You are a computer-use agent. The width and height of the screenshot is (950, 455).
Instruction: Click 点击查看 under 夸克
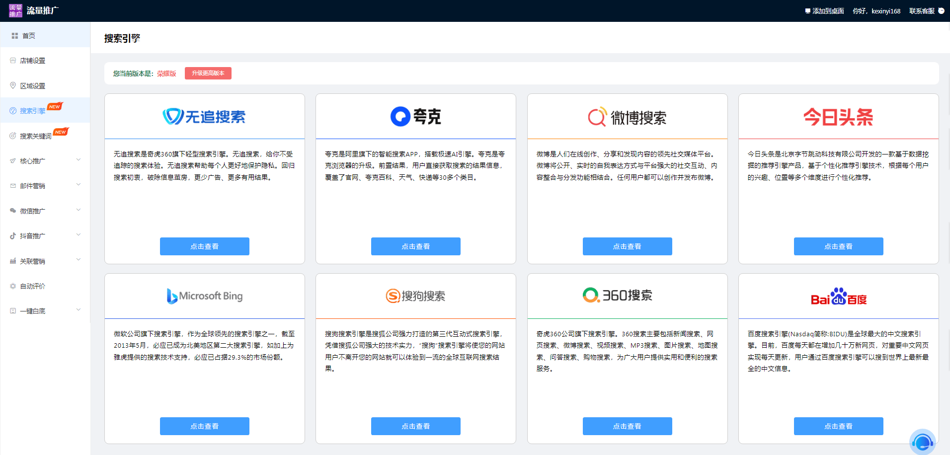[416, 246]
